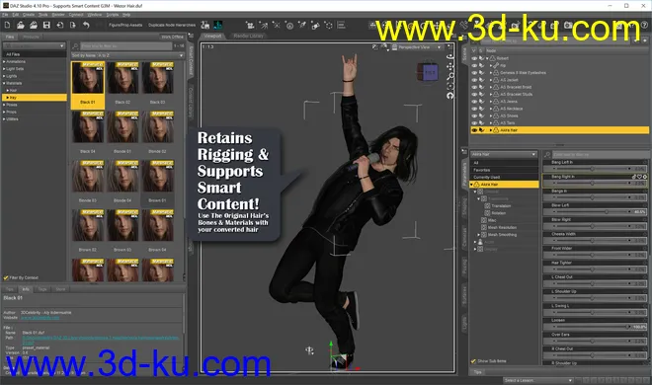Open the Help menu
The image size is (652, 385).
126,15
